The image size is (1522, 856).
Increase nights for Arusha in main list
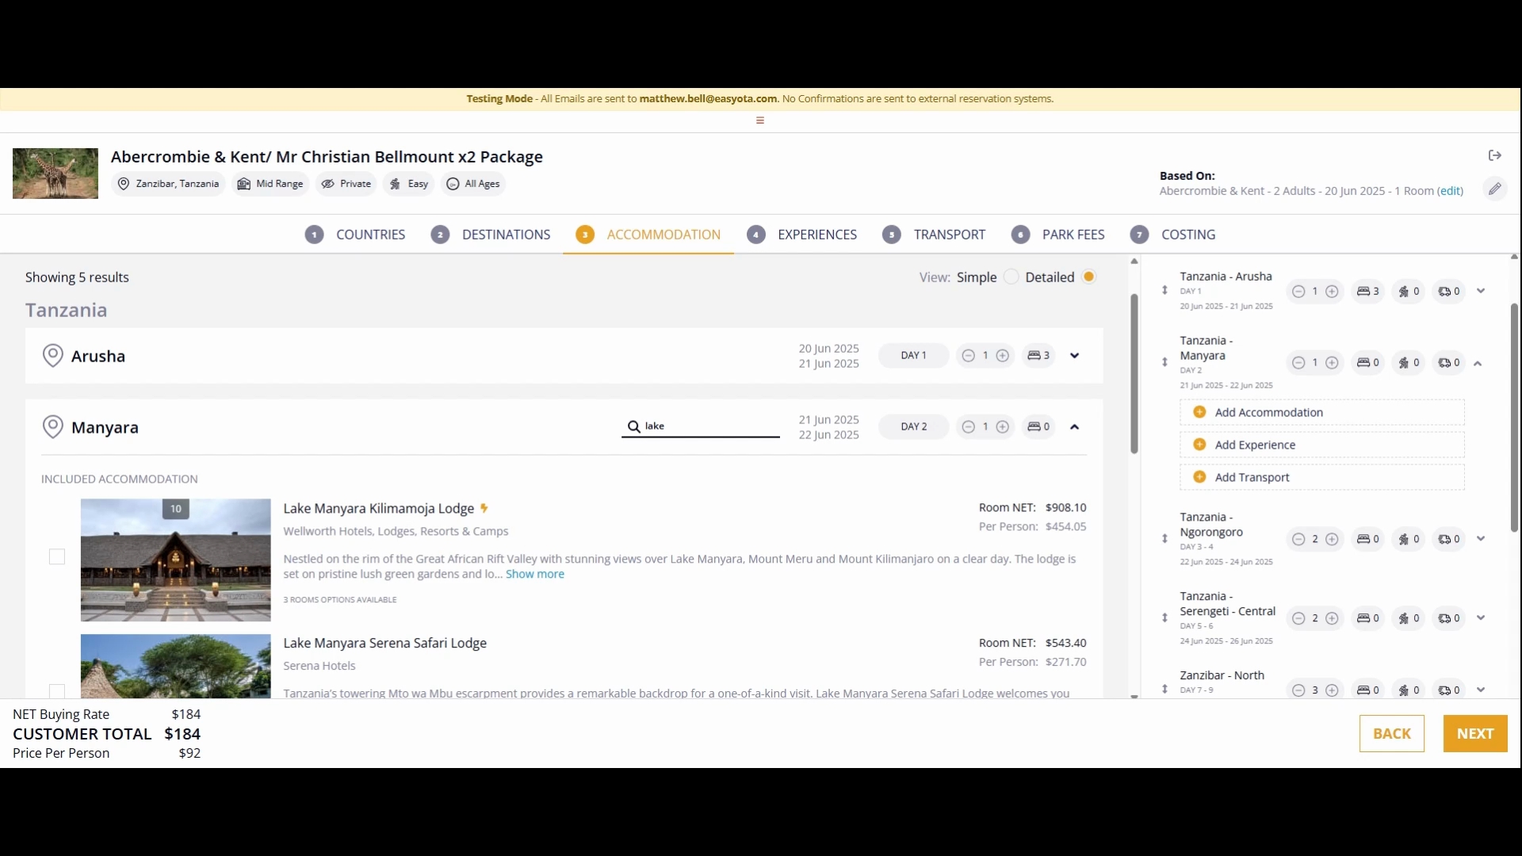coord(1003,356)
